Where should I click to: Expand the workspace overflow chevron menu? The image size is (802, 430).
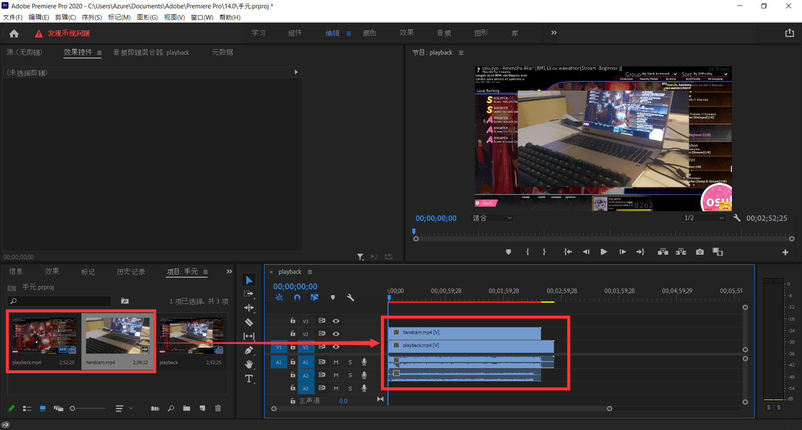point(553,33)
